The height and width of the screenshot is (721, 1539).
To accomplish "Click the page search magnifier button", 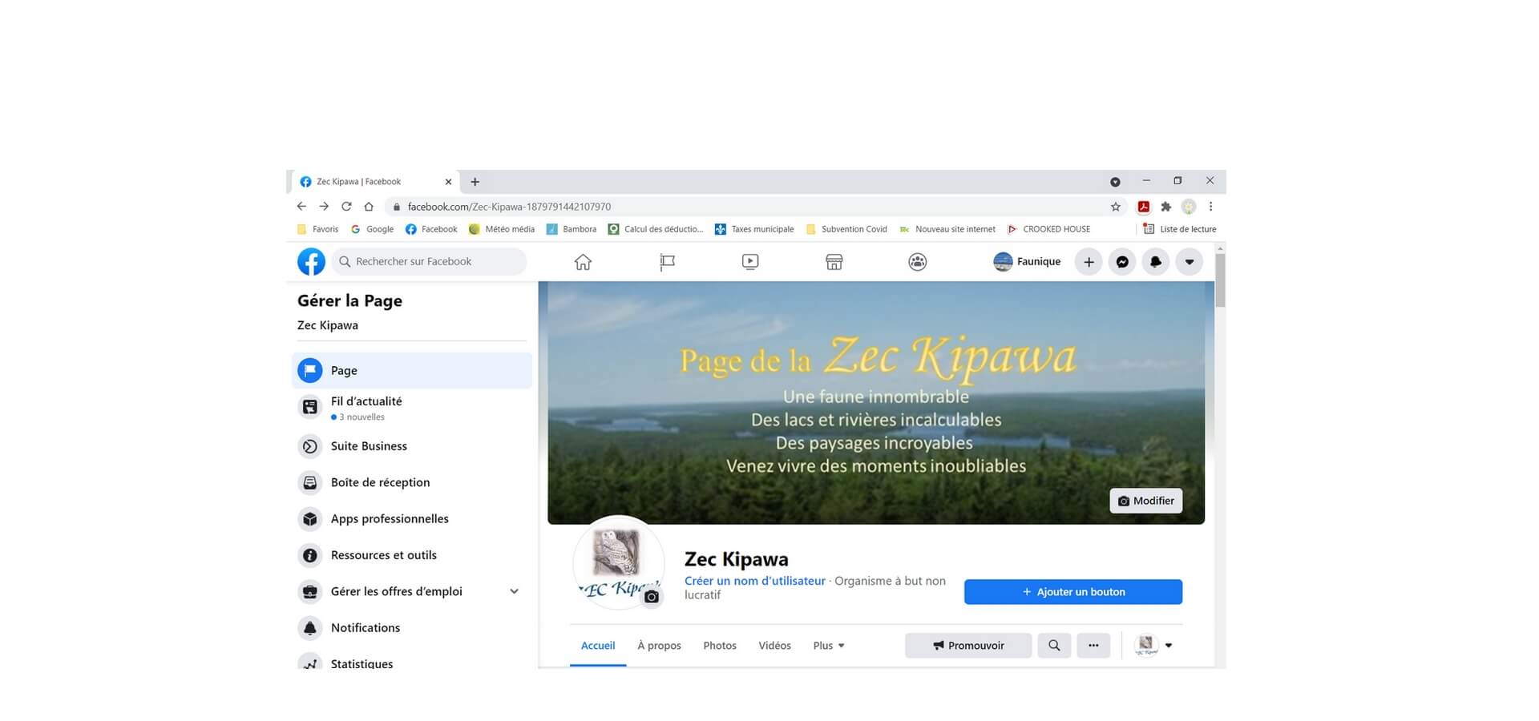I will 1054,646.
